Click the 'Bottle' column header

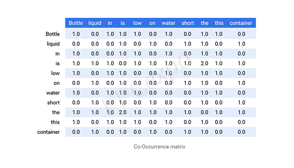[76, 23]
